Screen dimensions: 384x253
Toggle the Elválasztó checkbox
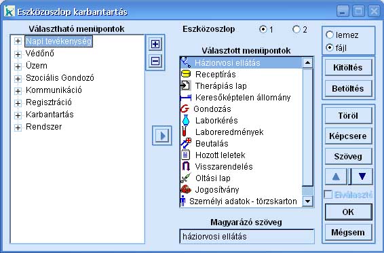[x=328, y=195]
